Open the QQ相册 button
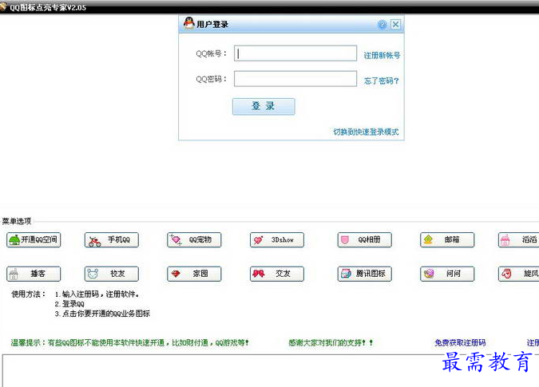The image size is (539, 387). pos(364,239)
